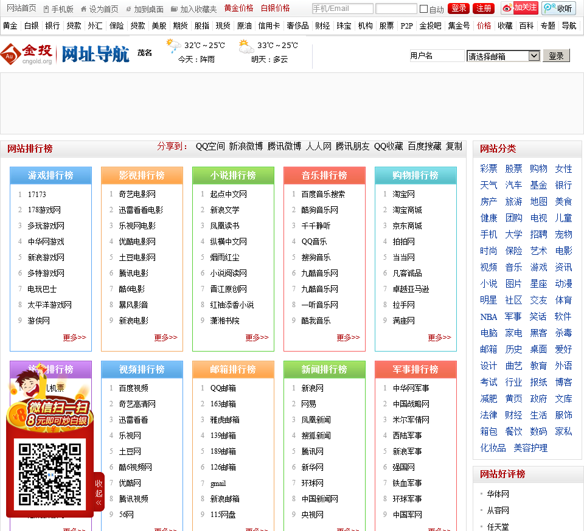Click the 金投 cngold.org logo

point(27,54)
